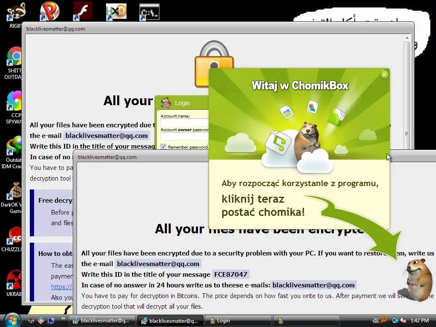Click the back ransom window title bar

[x=218, y=29]
